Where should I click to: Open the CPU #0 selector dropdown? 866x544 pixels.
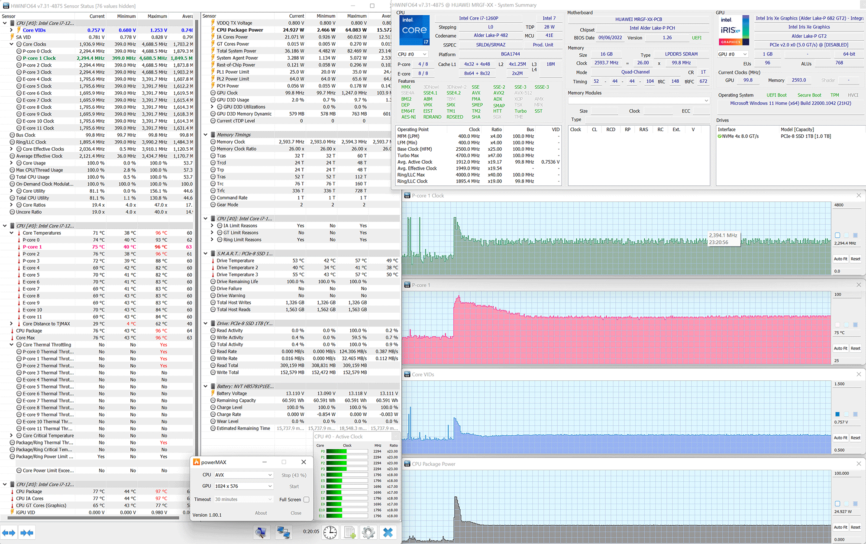click(x=412, y=54)
